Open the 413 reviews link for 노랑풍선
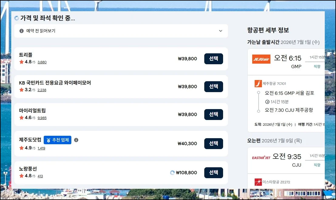The image size is (336, 200). 40,176
